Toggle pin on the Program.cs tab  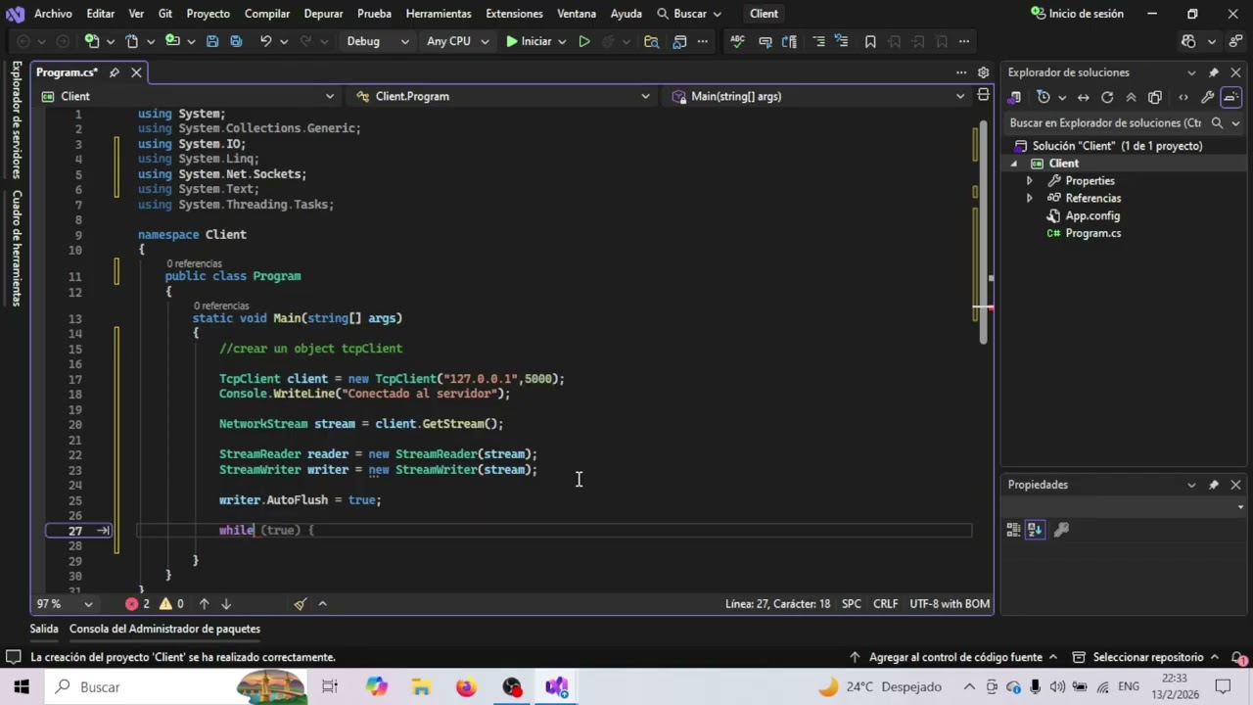click(115, 72)
